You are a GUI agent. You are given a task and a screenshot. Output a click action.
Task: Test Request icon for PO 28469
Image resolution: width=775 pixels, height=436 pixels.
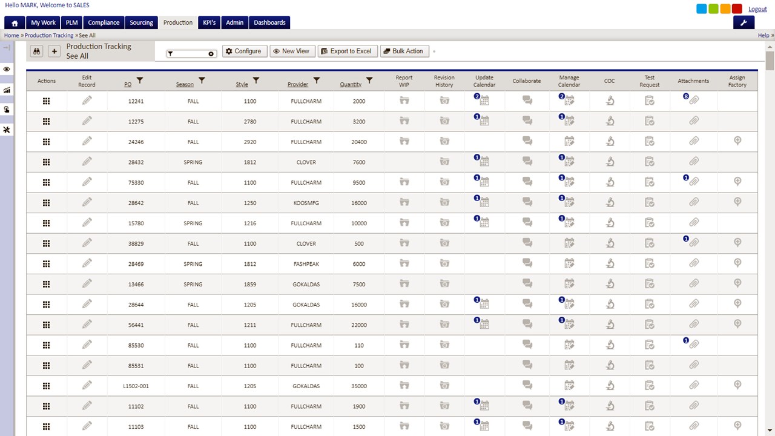pos(650,263)
